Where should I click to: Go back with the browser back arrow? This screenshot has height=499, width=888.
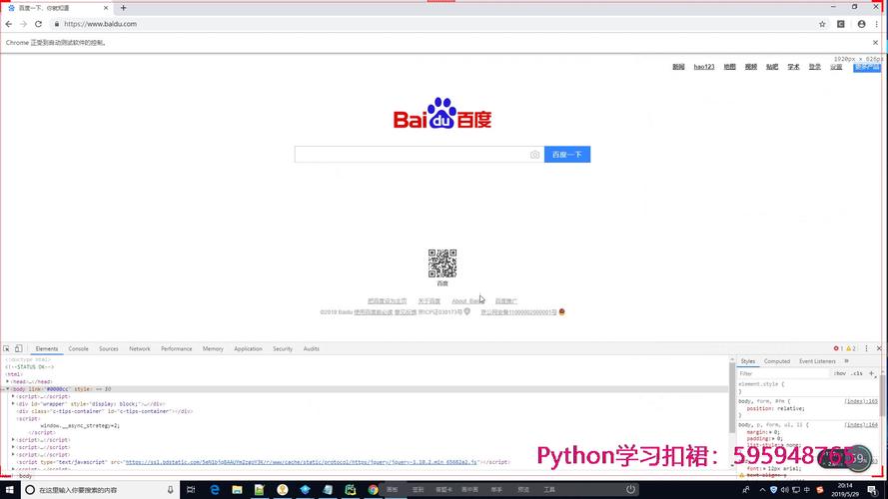click(9, 24)
